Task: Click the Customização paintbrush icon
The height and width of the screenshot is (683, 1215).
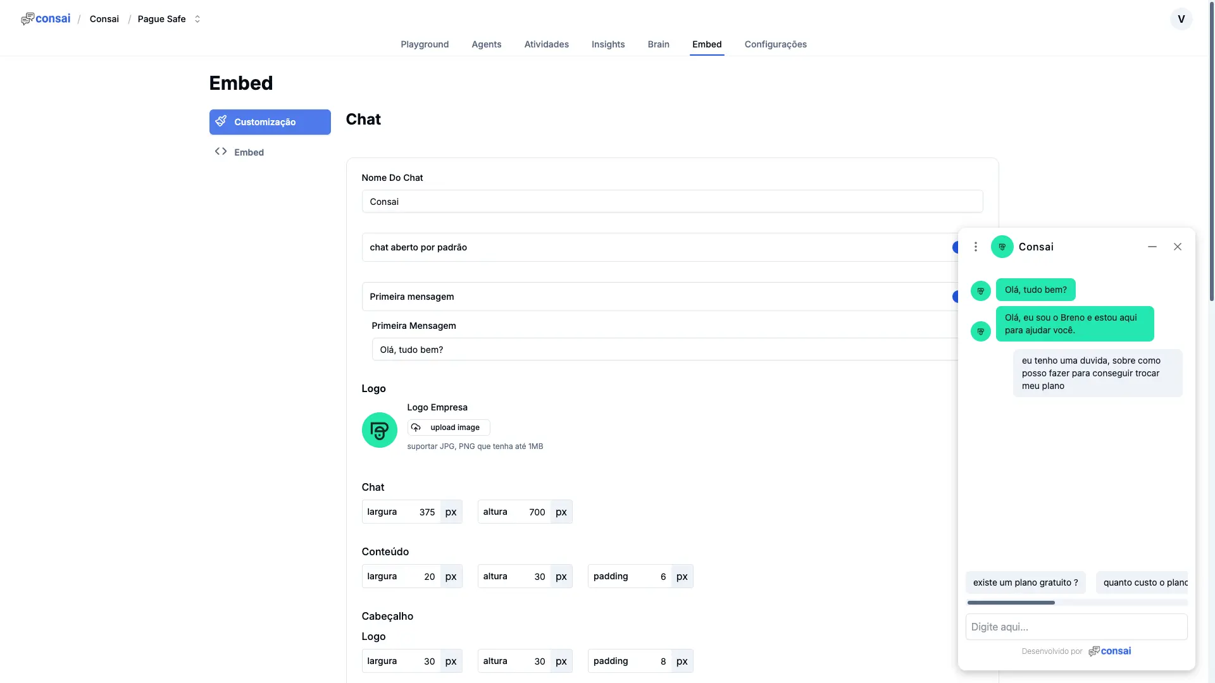Action: (221, 121)
